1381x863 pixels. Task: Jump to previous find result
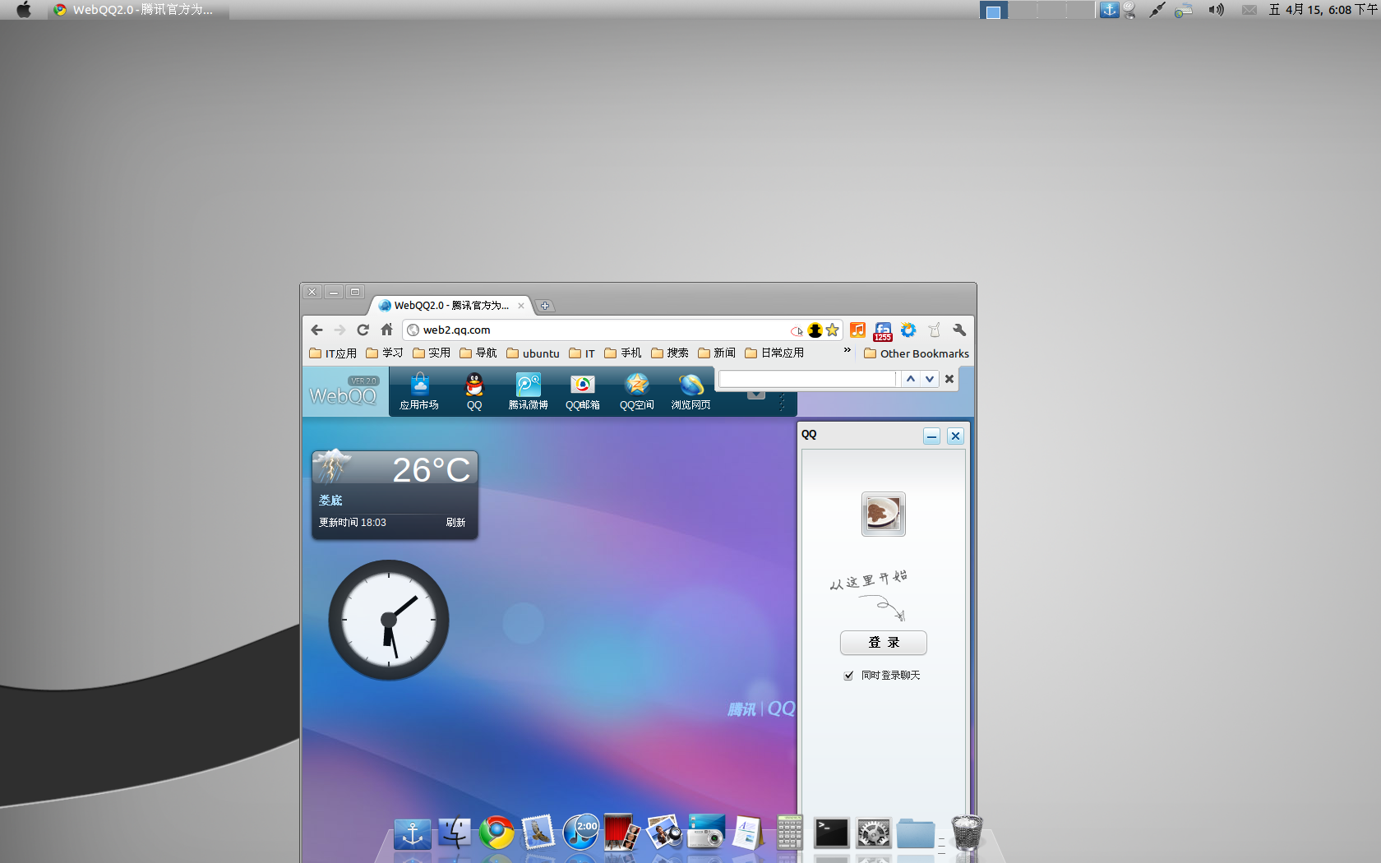[910, 379]
